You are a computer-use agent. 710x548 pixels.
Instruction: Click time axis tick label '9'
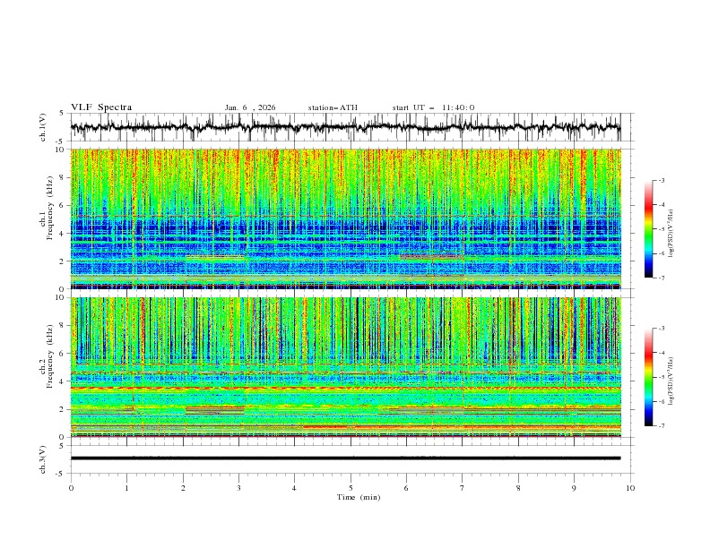click(x=574, y=488)
